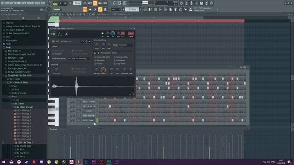Expand the Claps folder in browser
Screen dimensions: 294x165
(x=13, y=86)
